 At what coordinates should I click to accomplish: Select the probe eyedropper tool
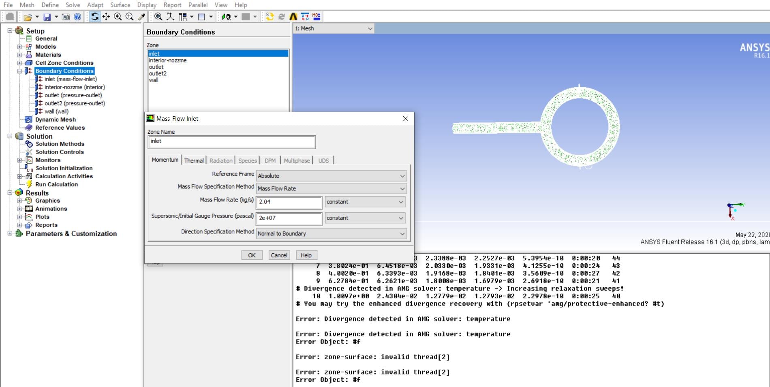point(141,17)
